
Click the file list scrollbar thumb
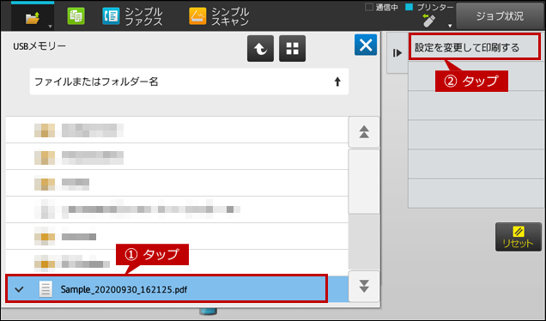pyautogui.click(x=364, y=181)
